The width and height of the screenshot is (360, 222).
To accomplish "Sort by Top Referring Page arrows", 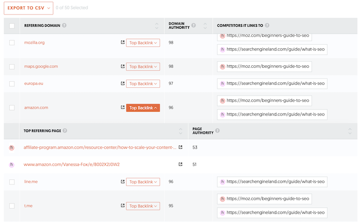I will click(181, 131).
